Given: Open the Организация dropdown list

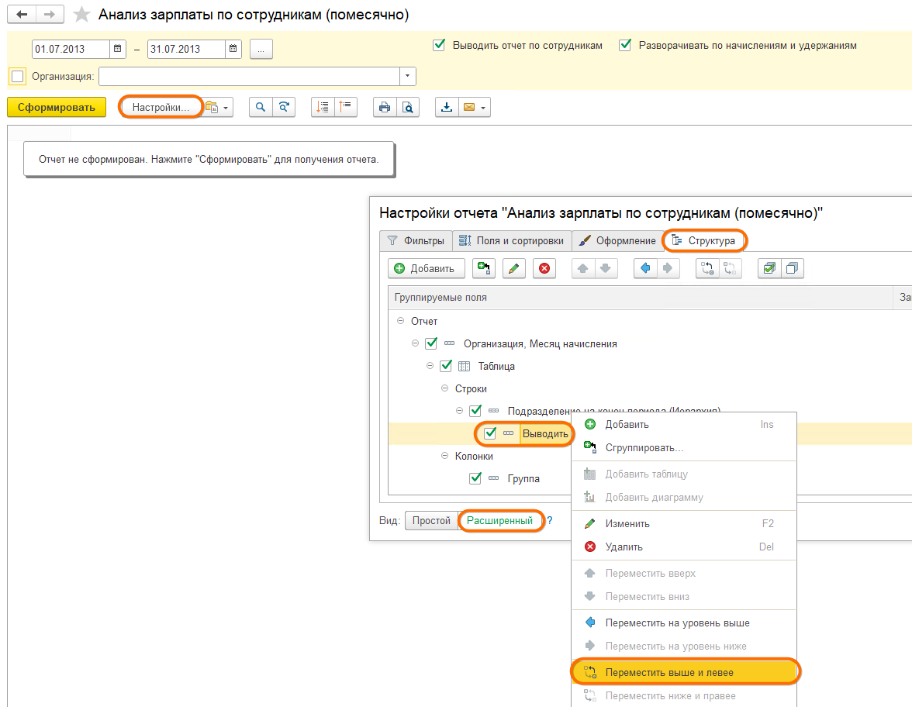Looking at the screenshot, I should coord(408,76).
